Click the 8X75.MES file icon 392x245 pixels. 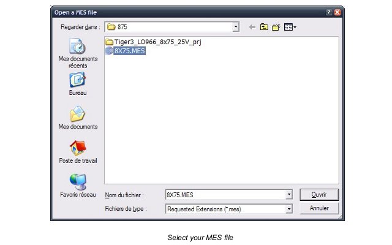click(x=109, y=51)
